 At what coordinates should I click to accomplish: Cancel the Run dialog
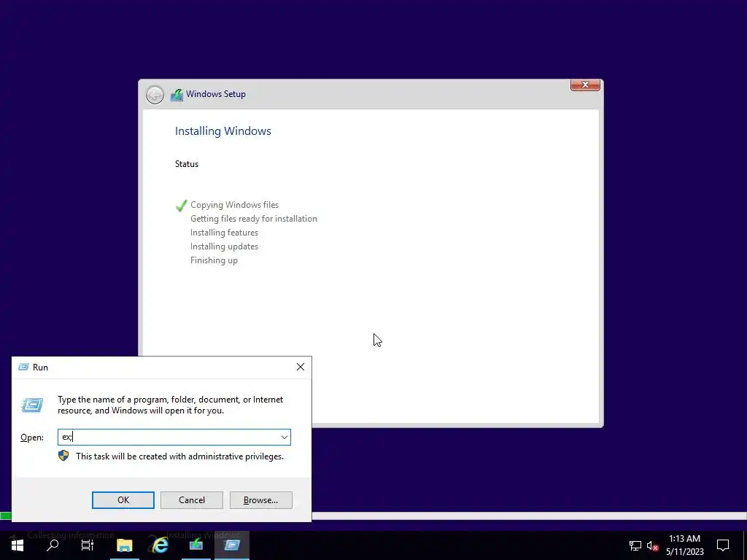(x=192, y=500)
